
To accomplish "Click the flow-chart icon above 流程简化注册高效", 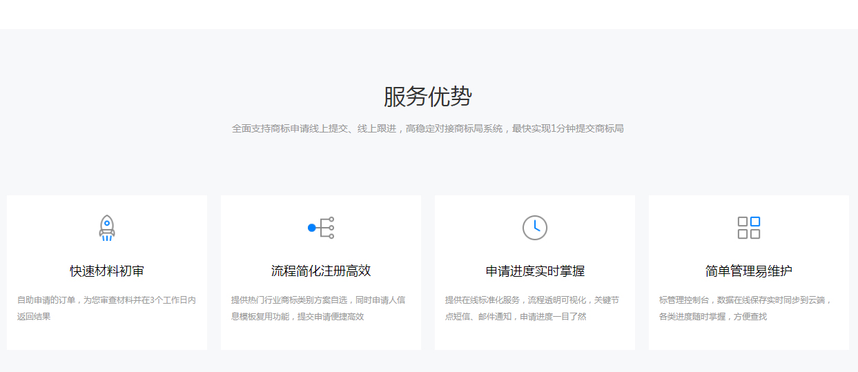I will point(321,228).
